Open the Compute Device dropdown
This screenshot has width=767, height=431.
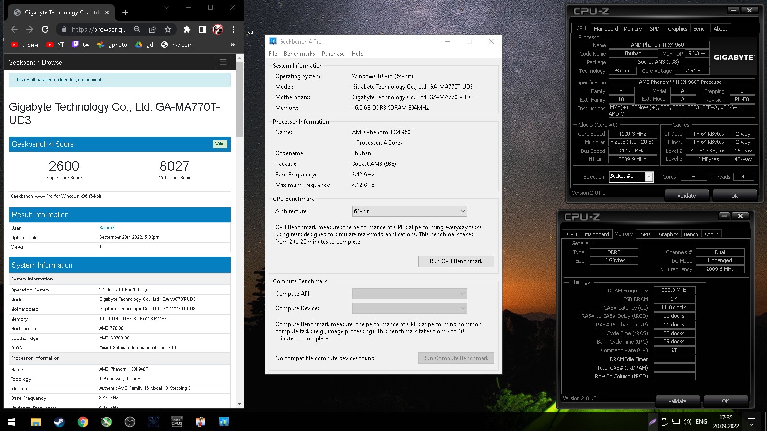pyautogui.click(x=409, y=308)
